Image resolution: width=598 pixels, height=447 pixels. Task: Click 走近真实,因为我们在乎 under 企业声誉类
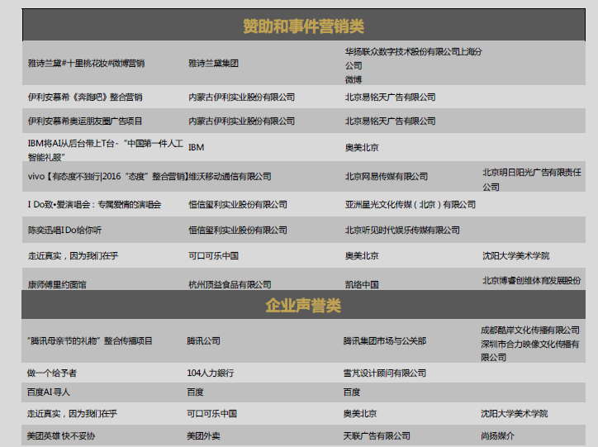(72, 414)
